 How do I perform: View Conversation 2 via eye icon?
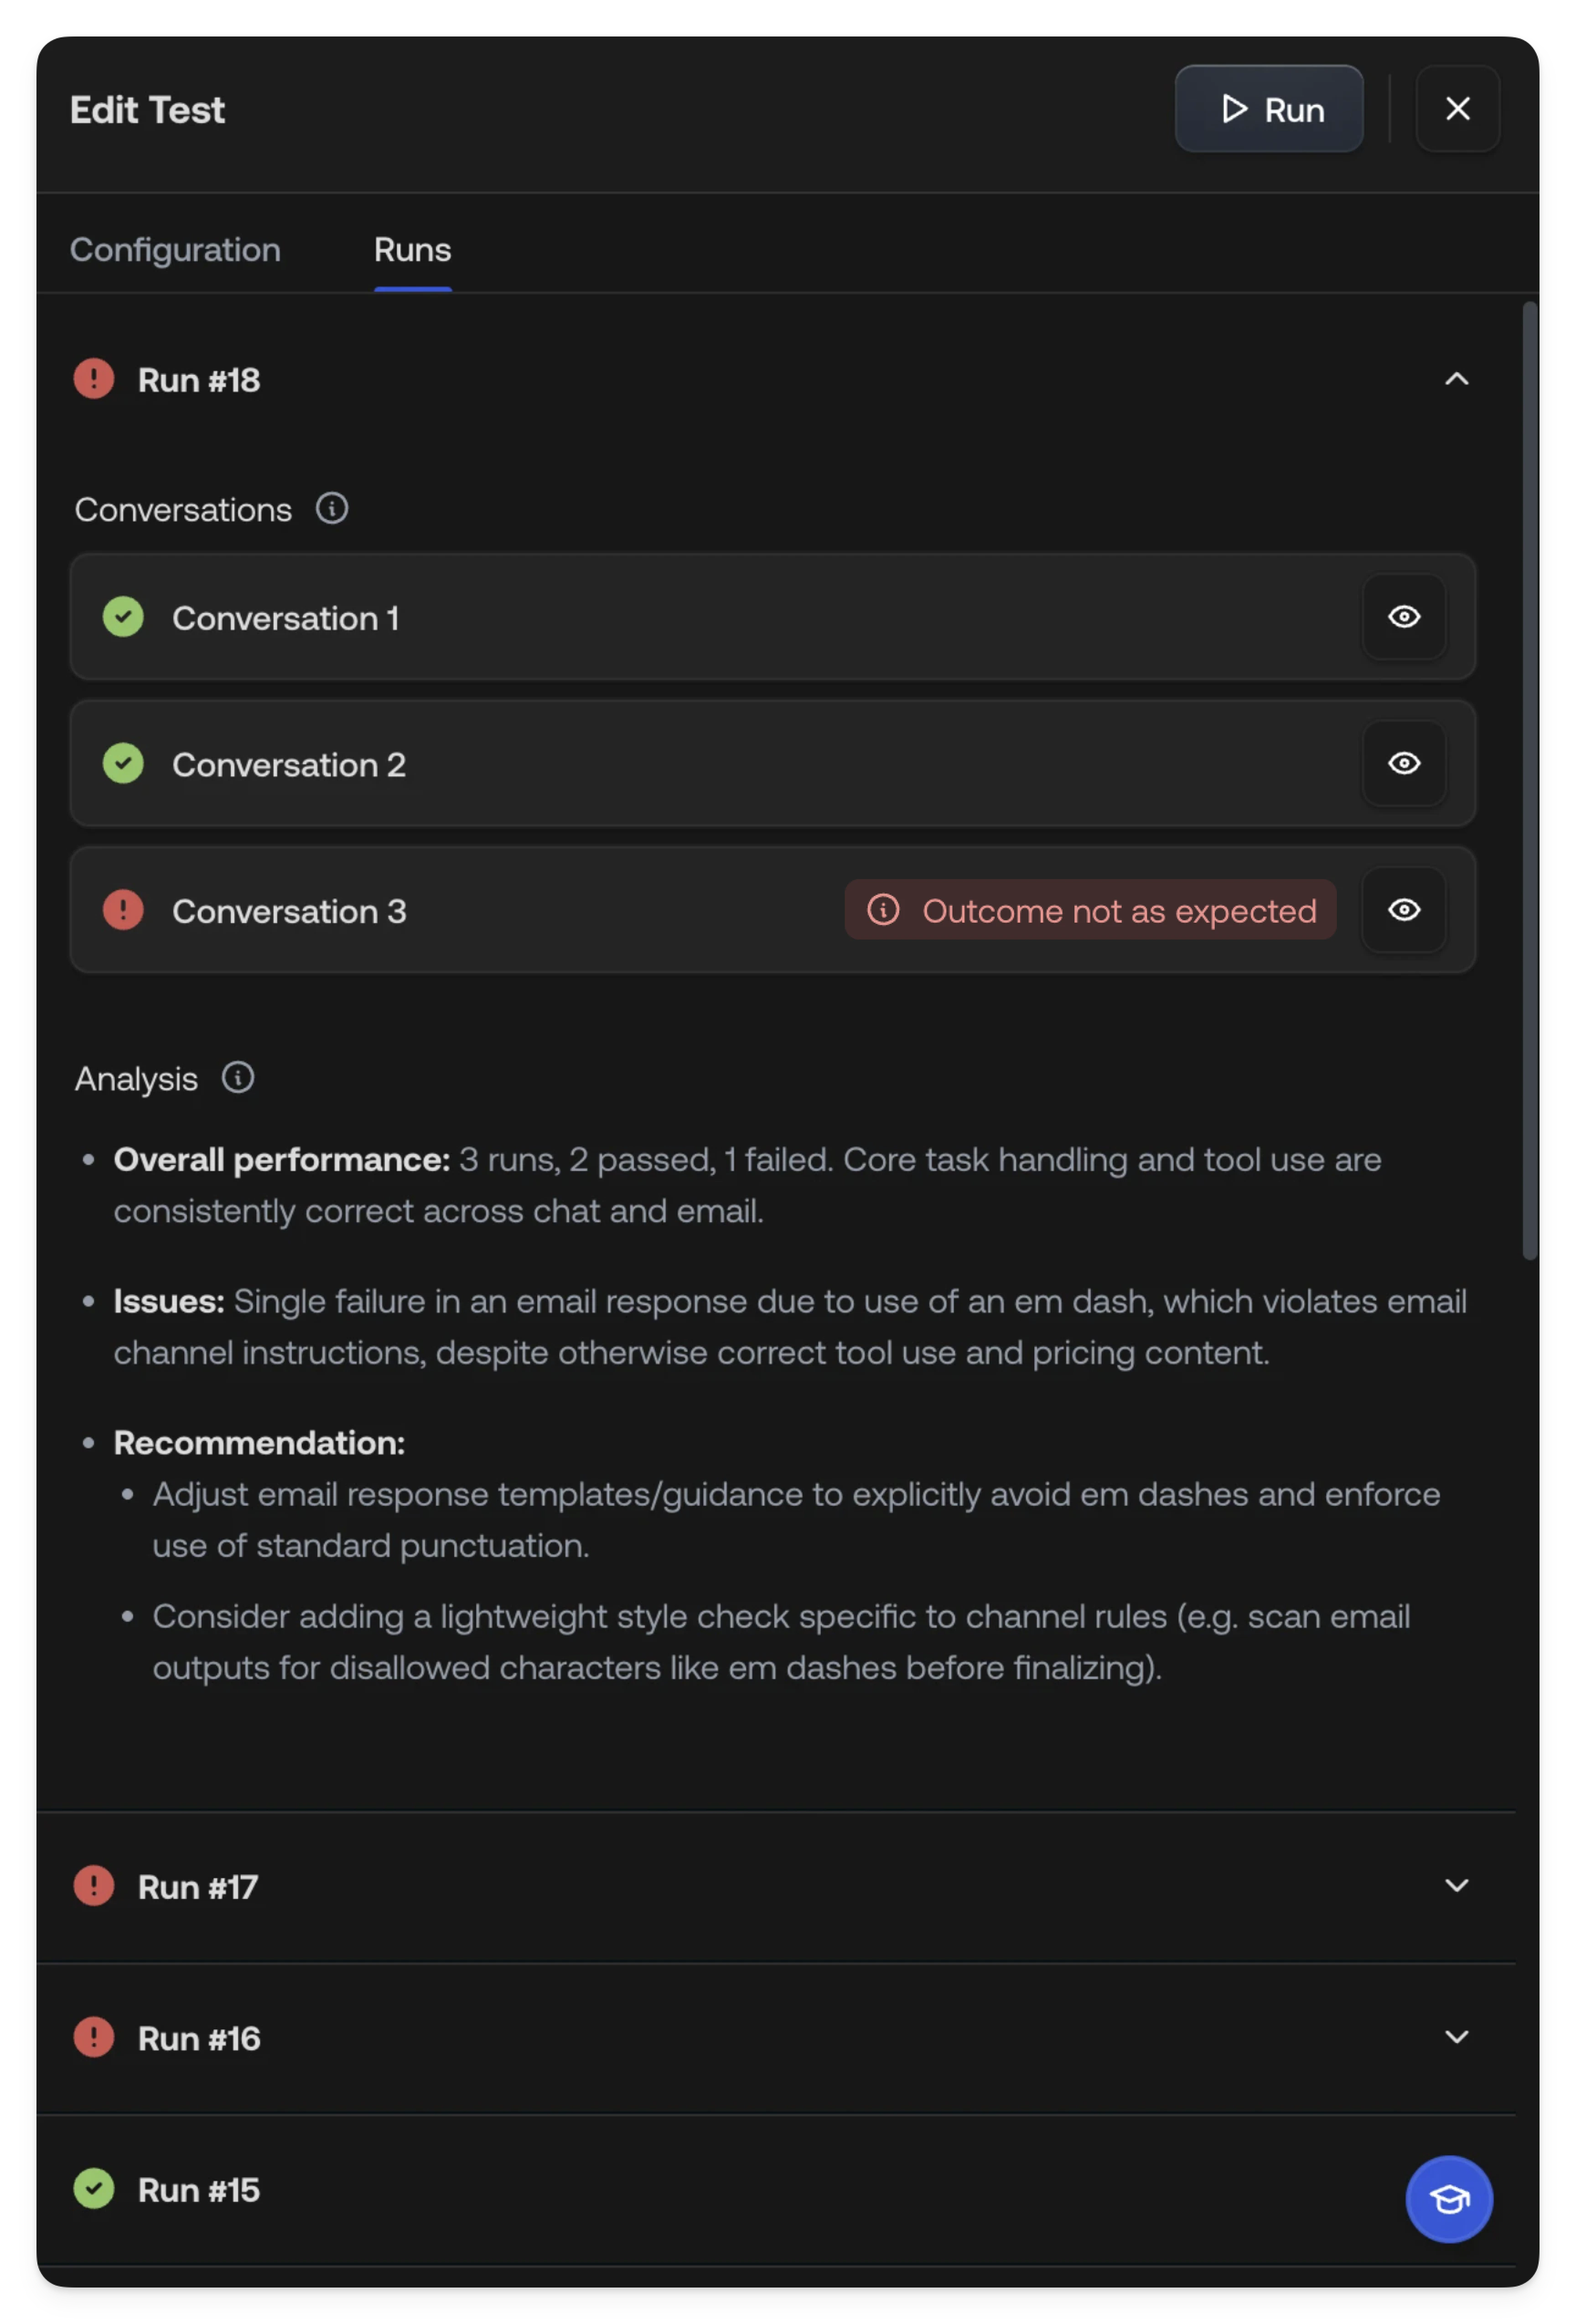pyautogui.click(x=1404, y=764)
